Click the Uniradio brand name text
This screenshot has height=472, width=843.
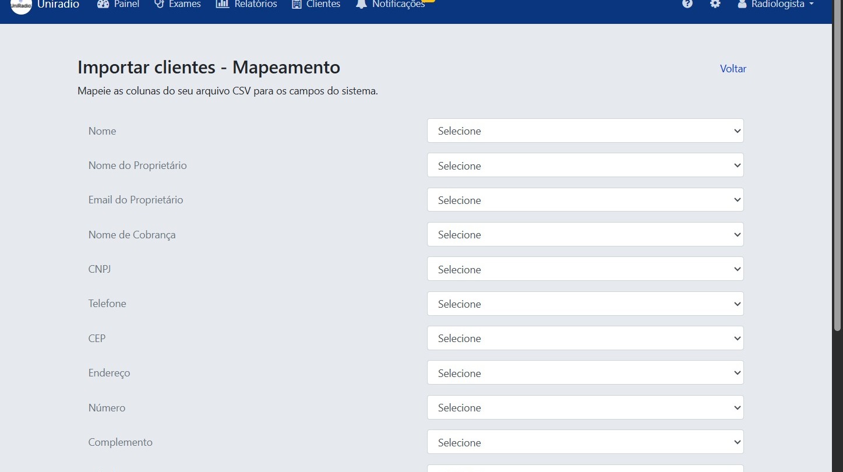[x=58, y=5]
